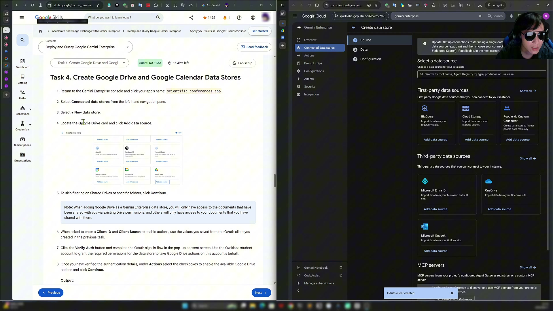Screen dimensions: 553x311
Task: Open Subscriptions in Skills sidebar
Action: 22,141
